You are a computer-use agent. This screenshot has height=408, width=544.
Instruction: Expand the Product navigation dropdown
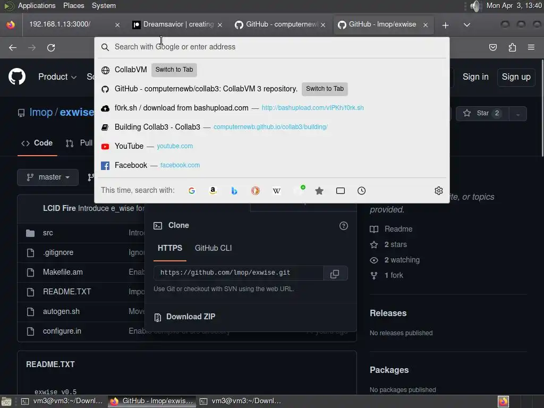point(57,76)
